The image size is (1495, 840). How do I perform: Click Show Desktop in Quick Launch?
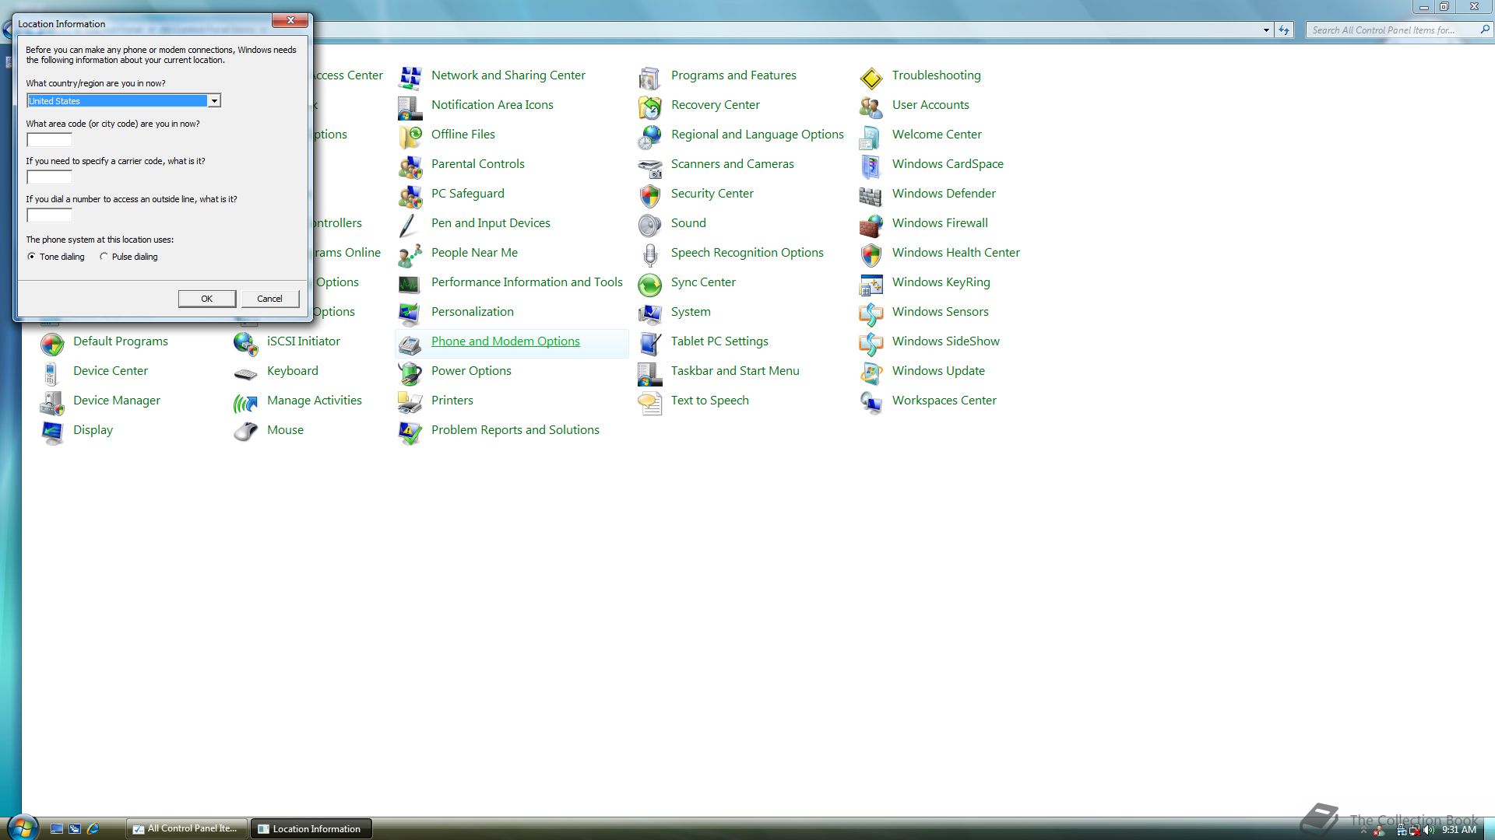57,829
